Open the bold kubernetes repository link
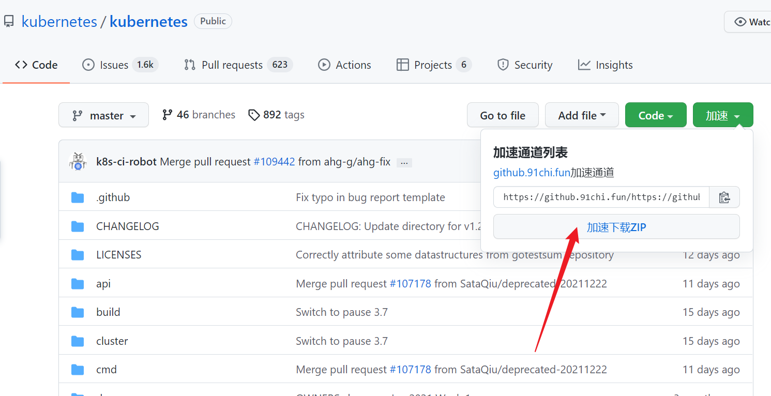This screenshot has width=771, height=396. 148,22
